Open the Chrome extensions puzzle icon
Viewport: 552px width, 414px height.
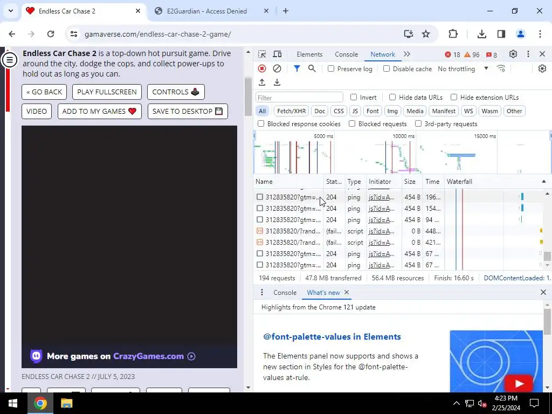click(x=453, y=34)
